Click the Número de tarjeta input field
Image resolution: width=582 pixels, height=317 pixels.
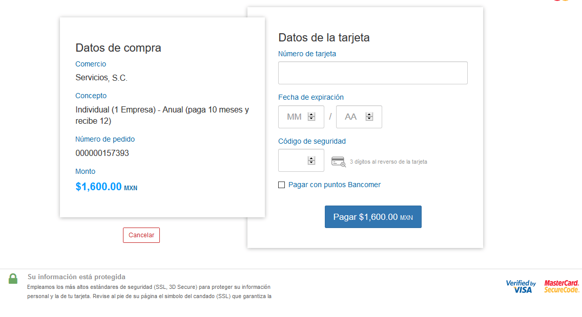(372, 73)
